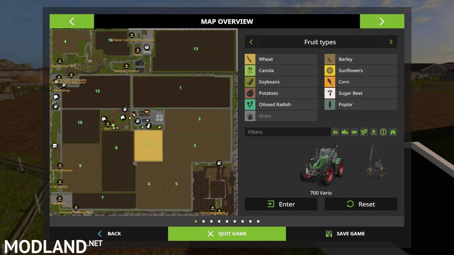The image size is (454, 255).
Task: Jump to the second page dot
Action: tap(204, 221)
